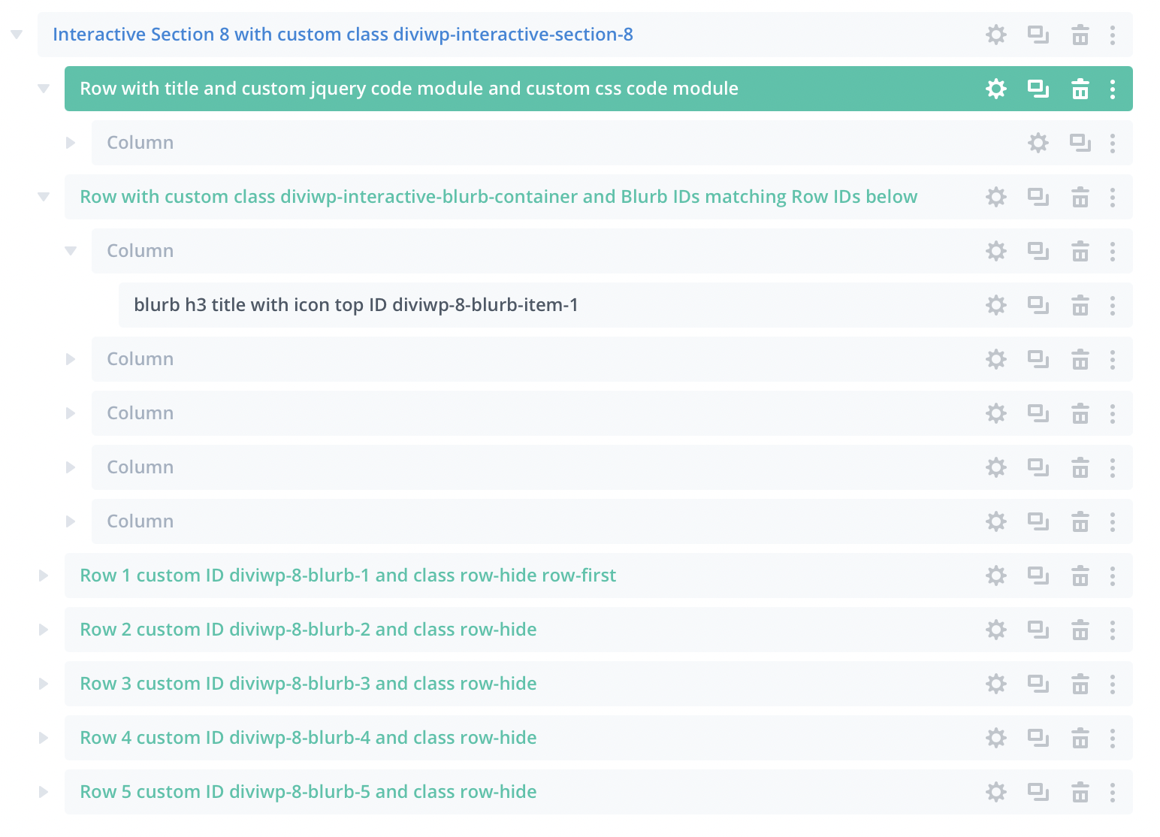
Task: Collapse the interactive-blurb-container row
Action: tap(44, 197)
